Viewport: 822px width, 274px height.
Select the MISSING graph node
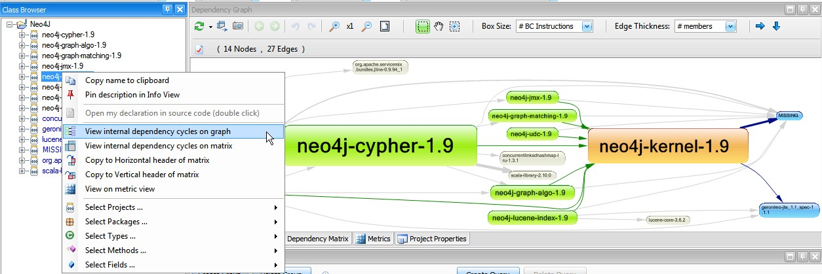pyautogui.click(x=789, y=115)
